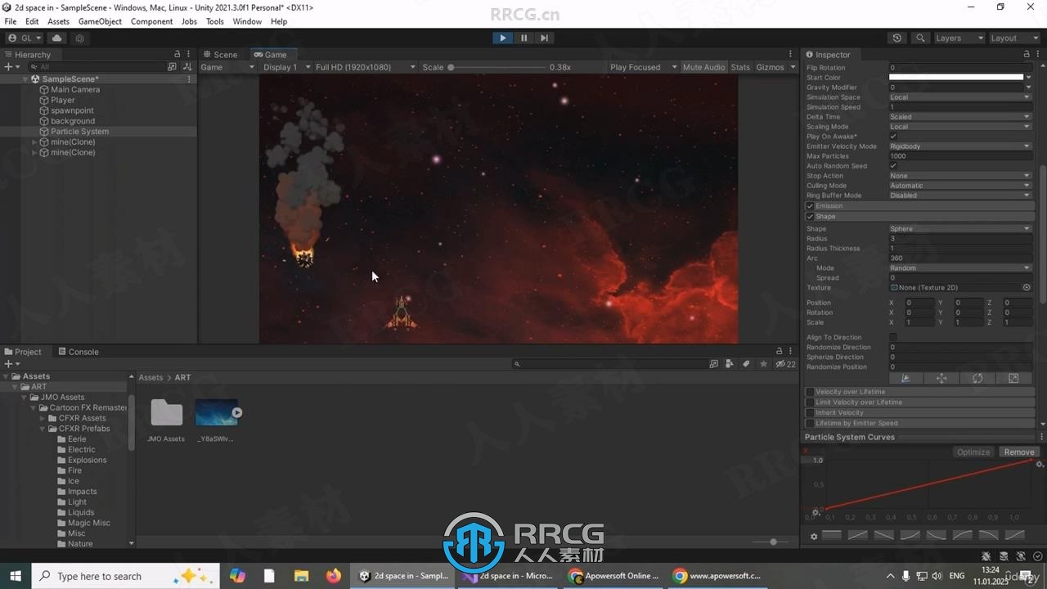This screenshot has height=589, width=1047.
Task: Select the shape rotate tool icon
Action: click(x=977, y=379)
